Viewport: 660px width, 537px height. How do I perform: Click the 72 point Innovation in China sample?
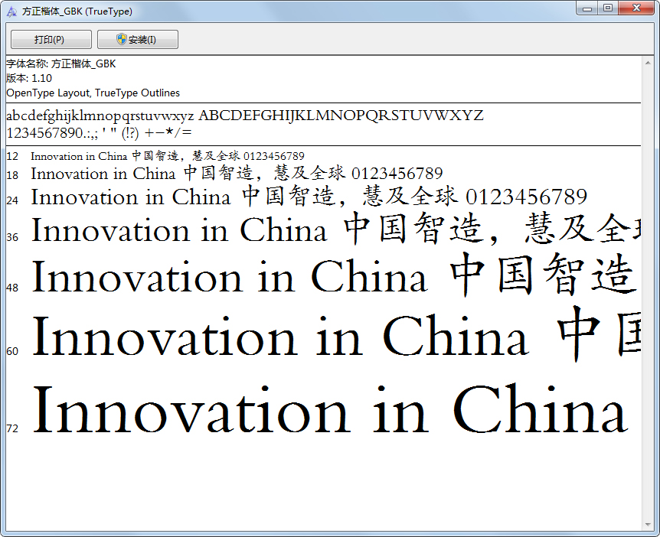(x=329, y=411)
